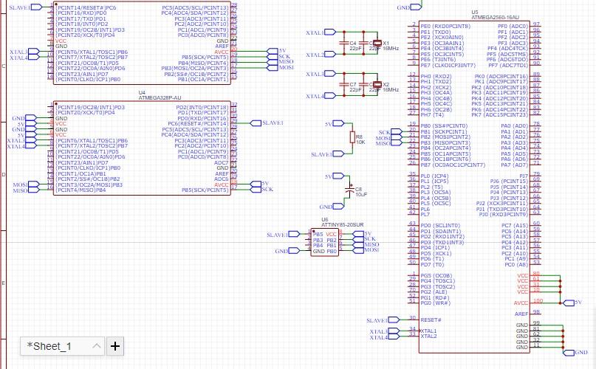Click U5 pin number 97 at PF0

click(536, 24)
